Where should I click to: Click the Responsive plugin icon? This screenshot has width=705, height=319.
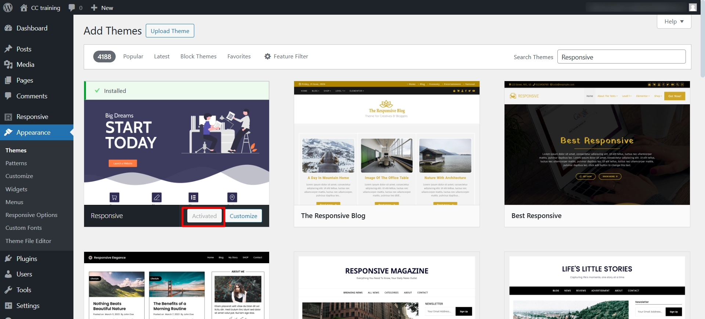point(8,117)
